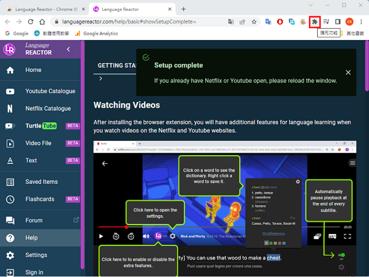Open Settings in the sidebar
Viewport: 369px width, 277px height.
coord(40,255)
